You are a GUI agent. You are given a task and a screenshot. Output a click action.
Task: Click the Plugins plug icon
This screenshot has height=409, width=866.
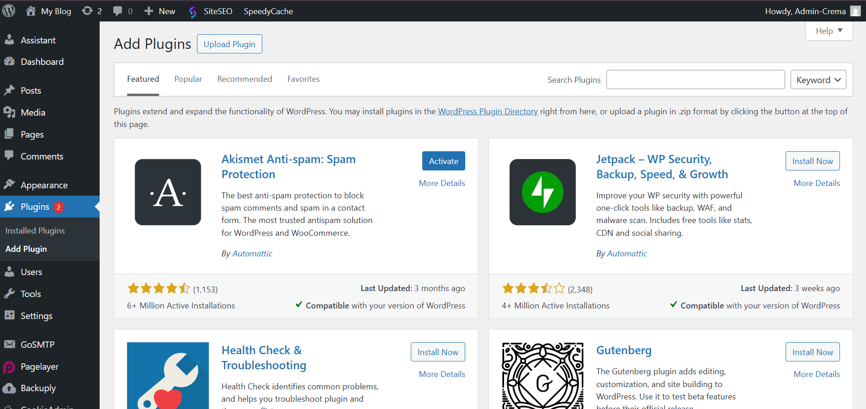pos(9,207)
